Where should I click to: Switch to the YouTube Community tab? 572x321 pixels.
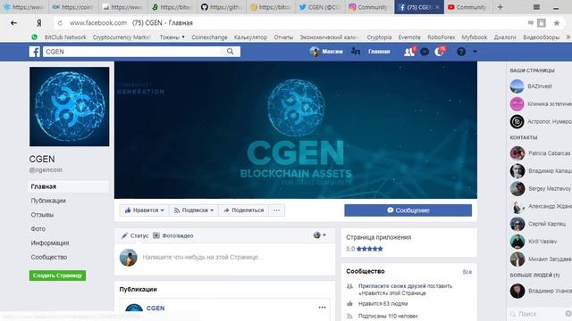[468, 7]
